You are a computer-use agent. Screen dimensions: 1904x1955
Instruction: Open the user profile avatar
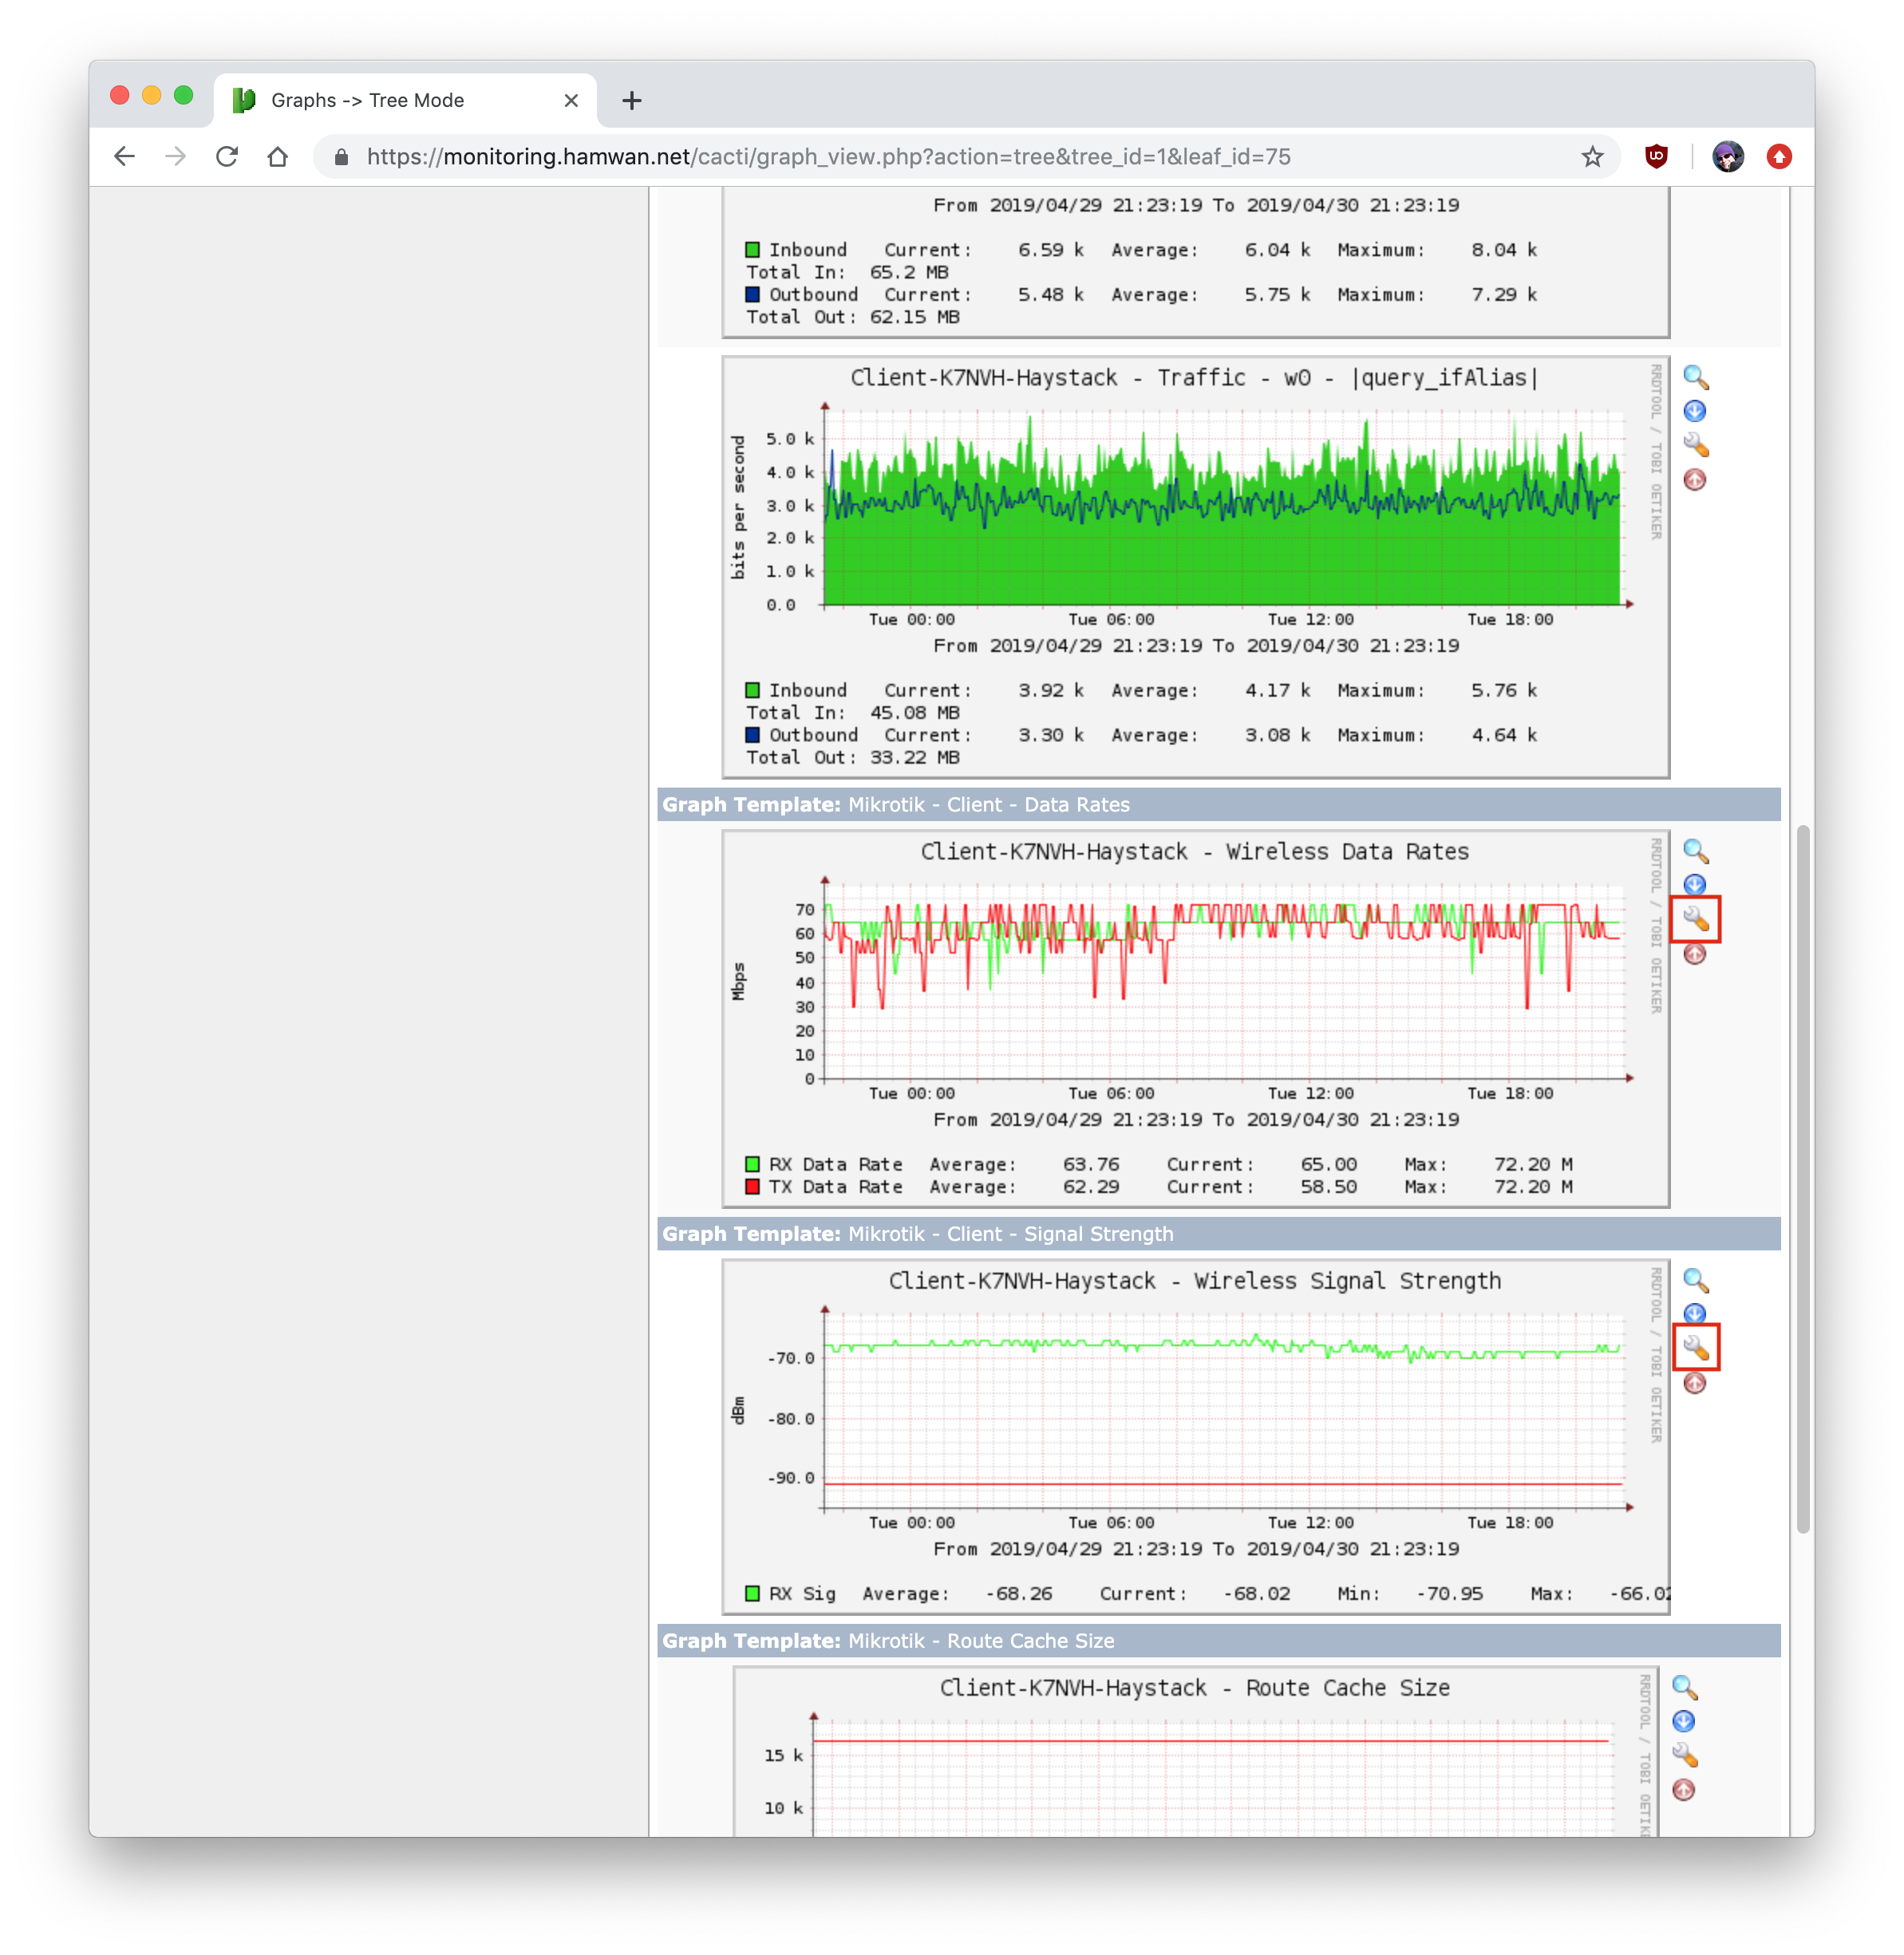[1727, 157]
